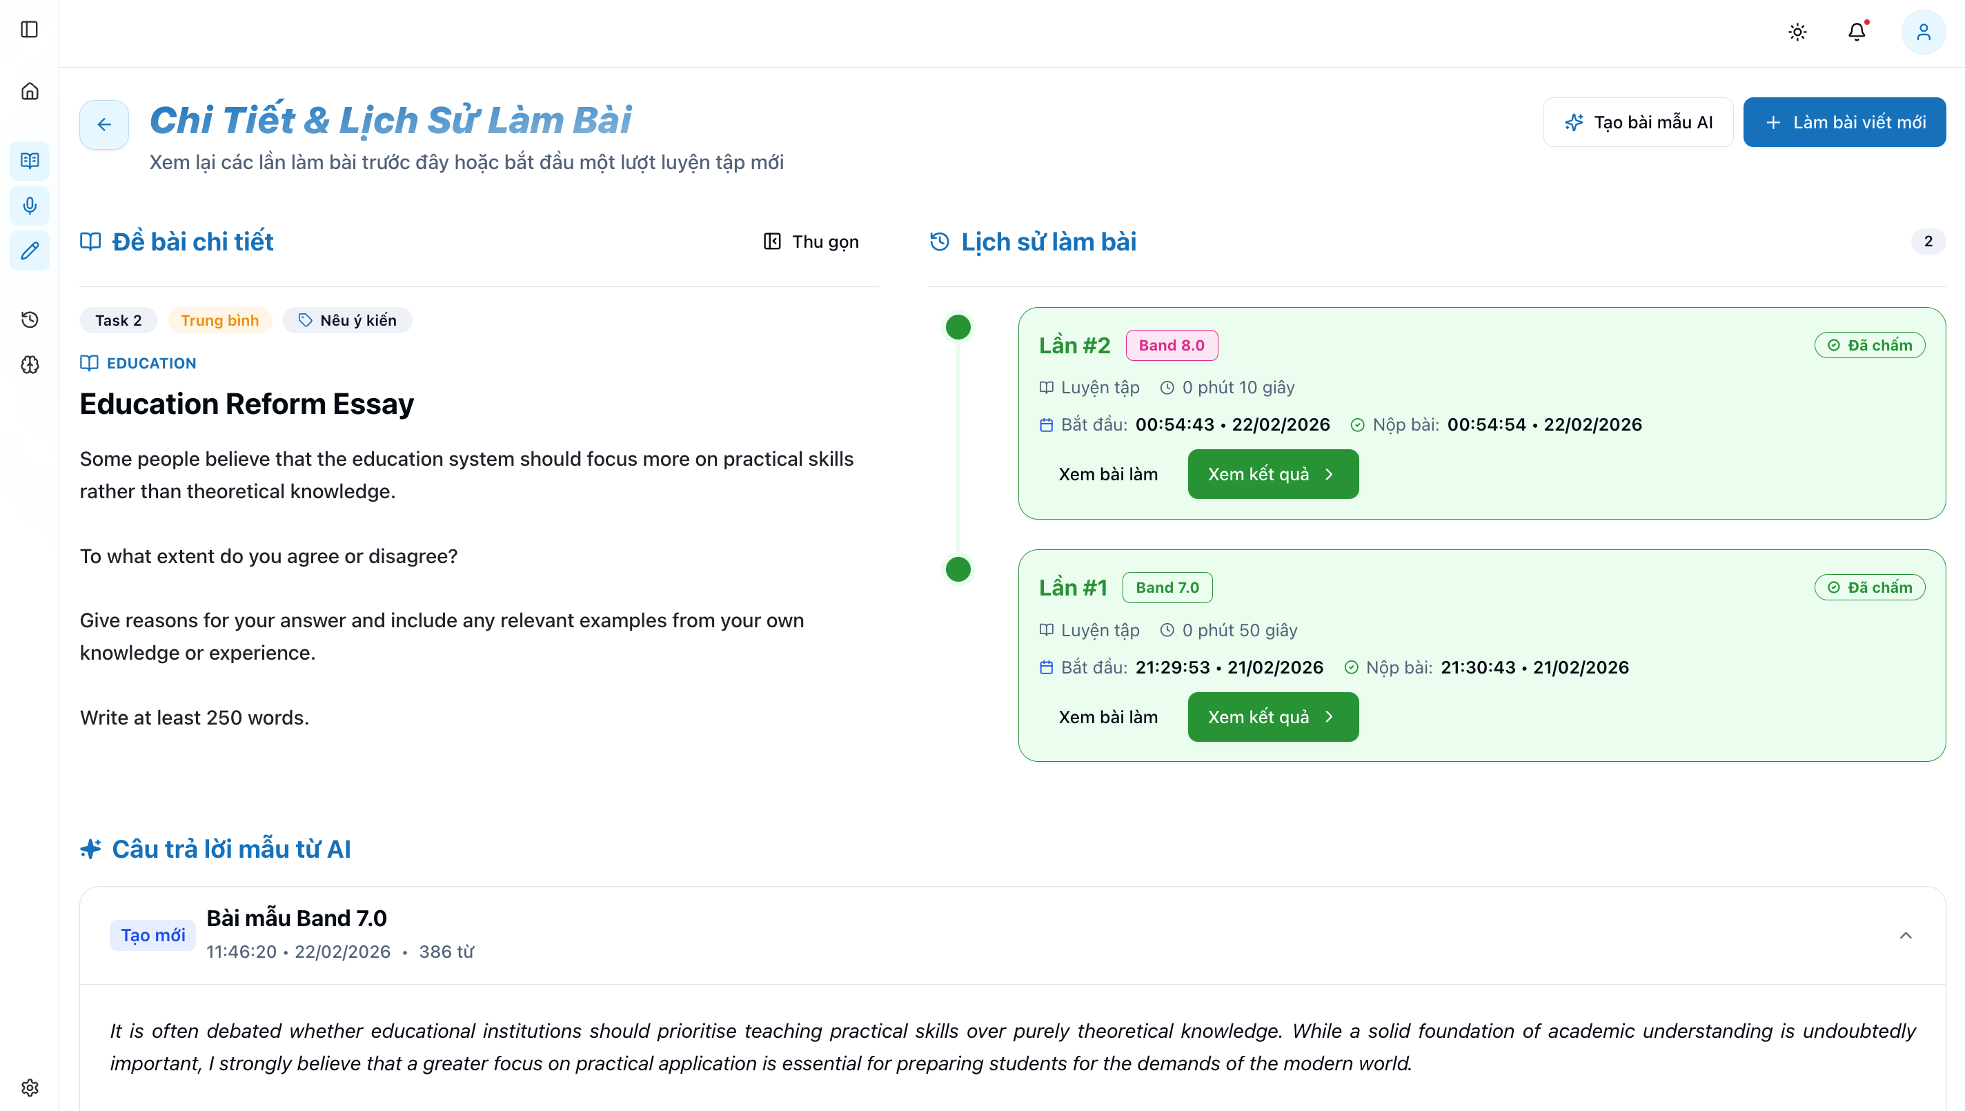
Task: Click Xem bài làm for Lần #1
Action: [x=1107, y=716]
